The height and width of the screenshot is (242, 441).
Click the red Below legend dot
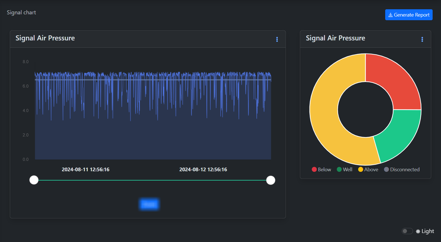pyautogui.click(x=314, y=169)
